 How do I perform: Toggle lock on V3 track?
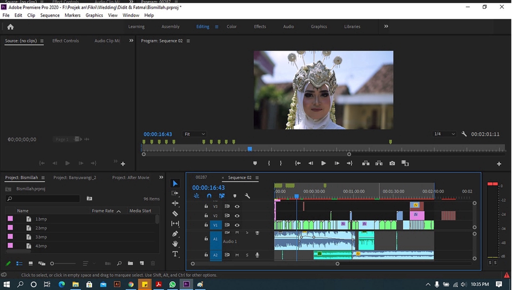[x=206, y=206]
